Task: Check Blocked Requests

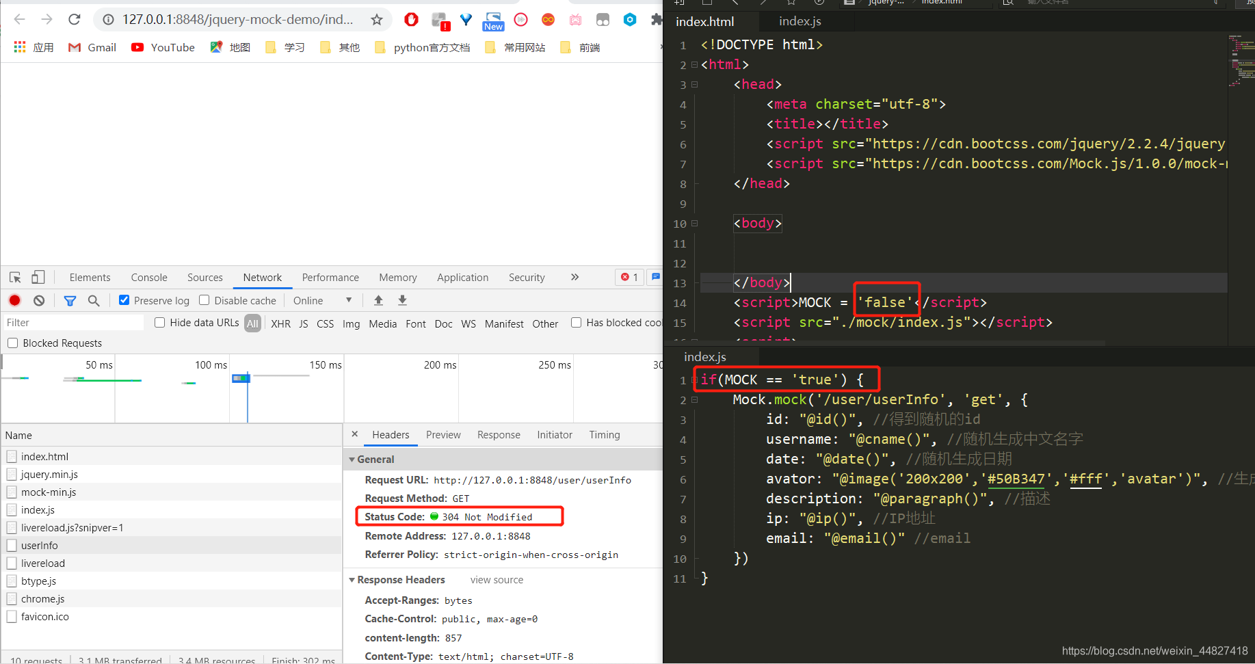Action: coord(12,343)
